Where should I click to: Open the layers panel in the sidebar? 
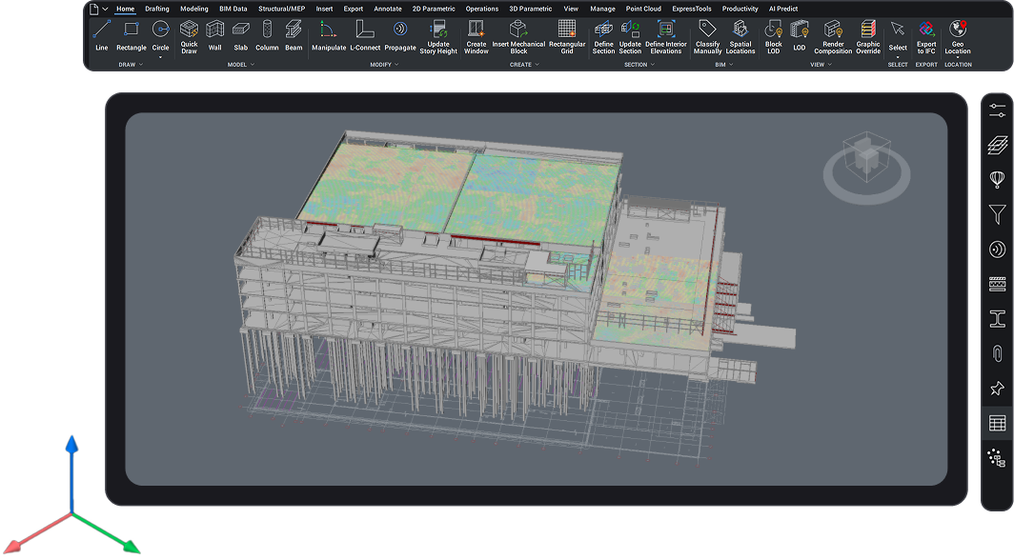(997, 145)
